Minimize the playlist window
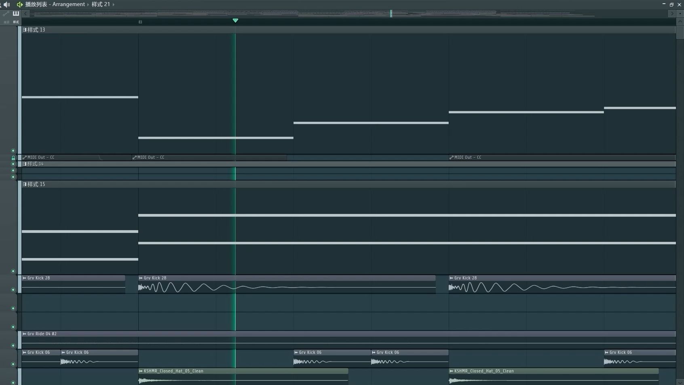This screenshot has width=684, height=385. (664, 4)
